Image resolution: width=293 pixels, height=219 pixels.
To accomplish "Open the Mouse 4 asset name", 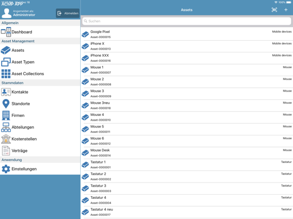I will [97, 115].
